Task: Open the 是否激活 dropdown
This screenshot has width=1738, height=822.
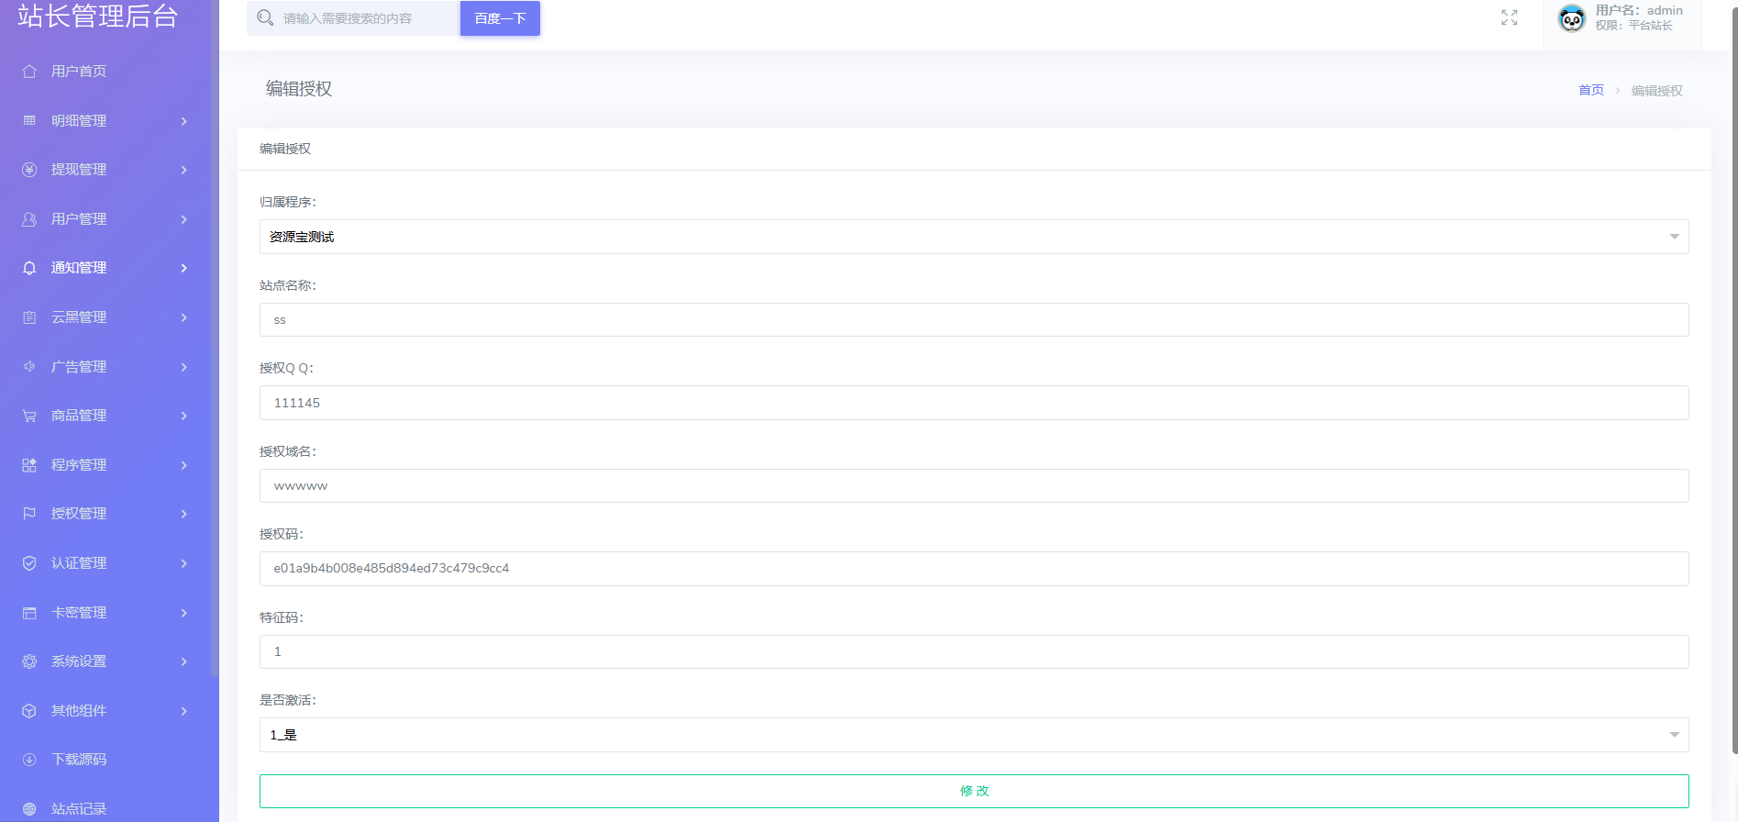Action: coord(974,735)
